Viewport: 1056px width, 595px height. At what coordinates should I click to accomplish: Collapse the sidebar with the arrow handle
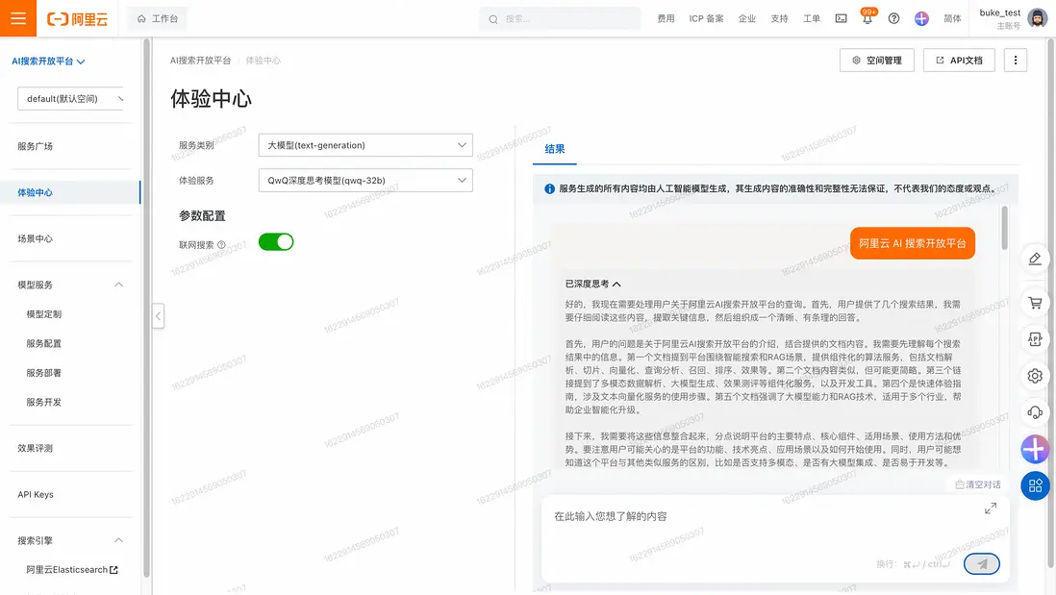pos(159,315)
